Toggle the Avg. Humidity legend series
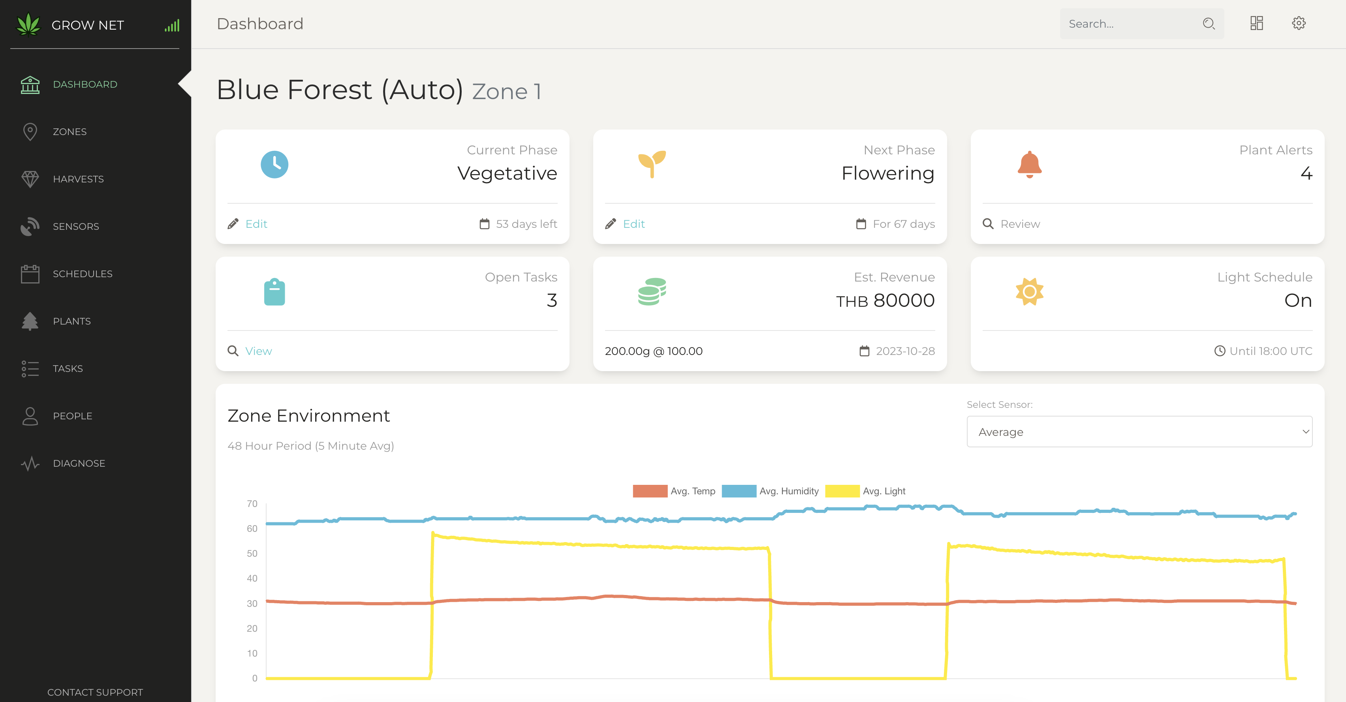 (x=770, y=491)
